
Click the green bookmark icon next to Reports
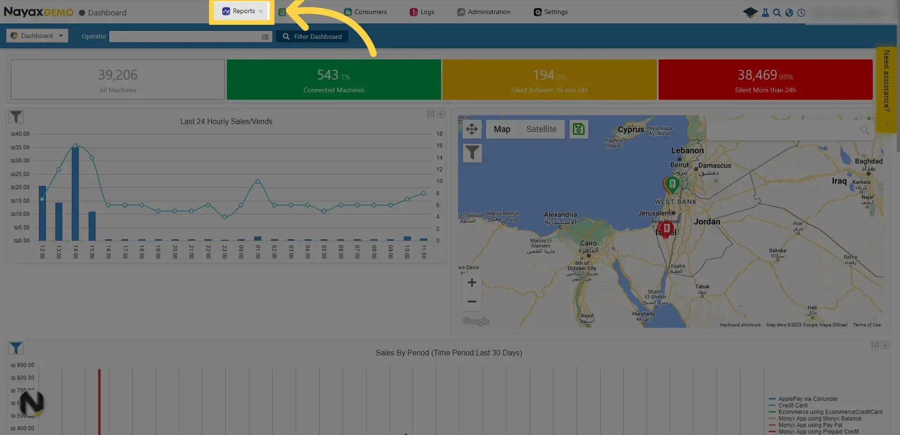point(282,12)
